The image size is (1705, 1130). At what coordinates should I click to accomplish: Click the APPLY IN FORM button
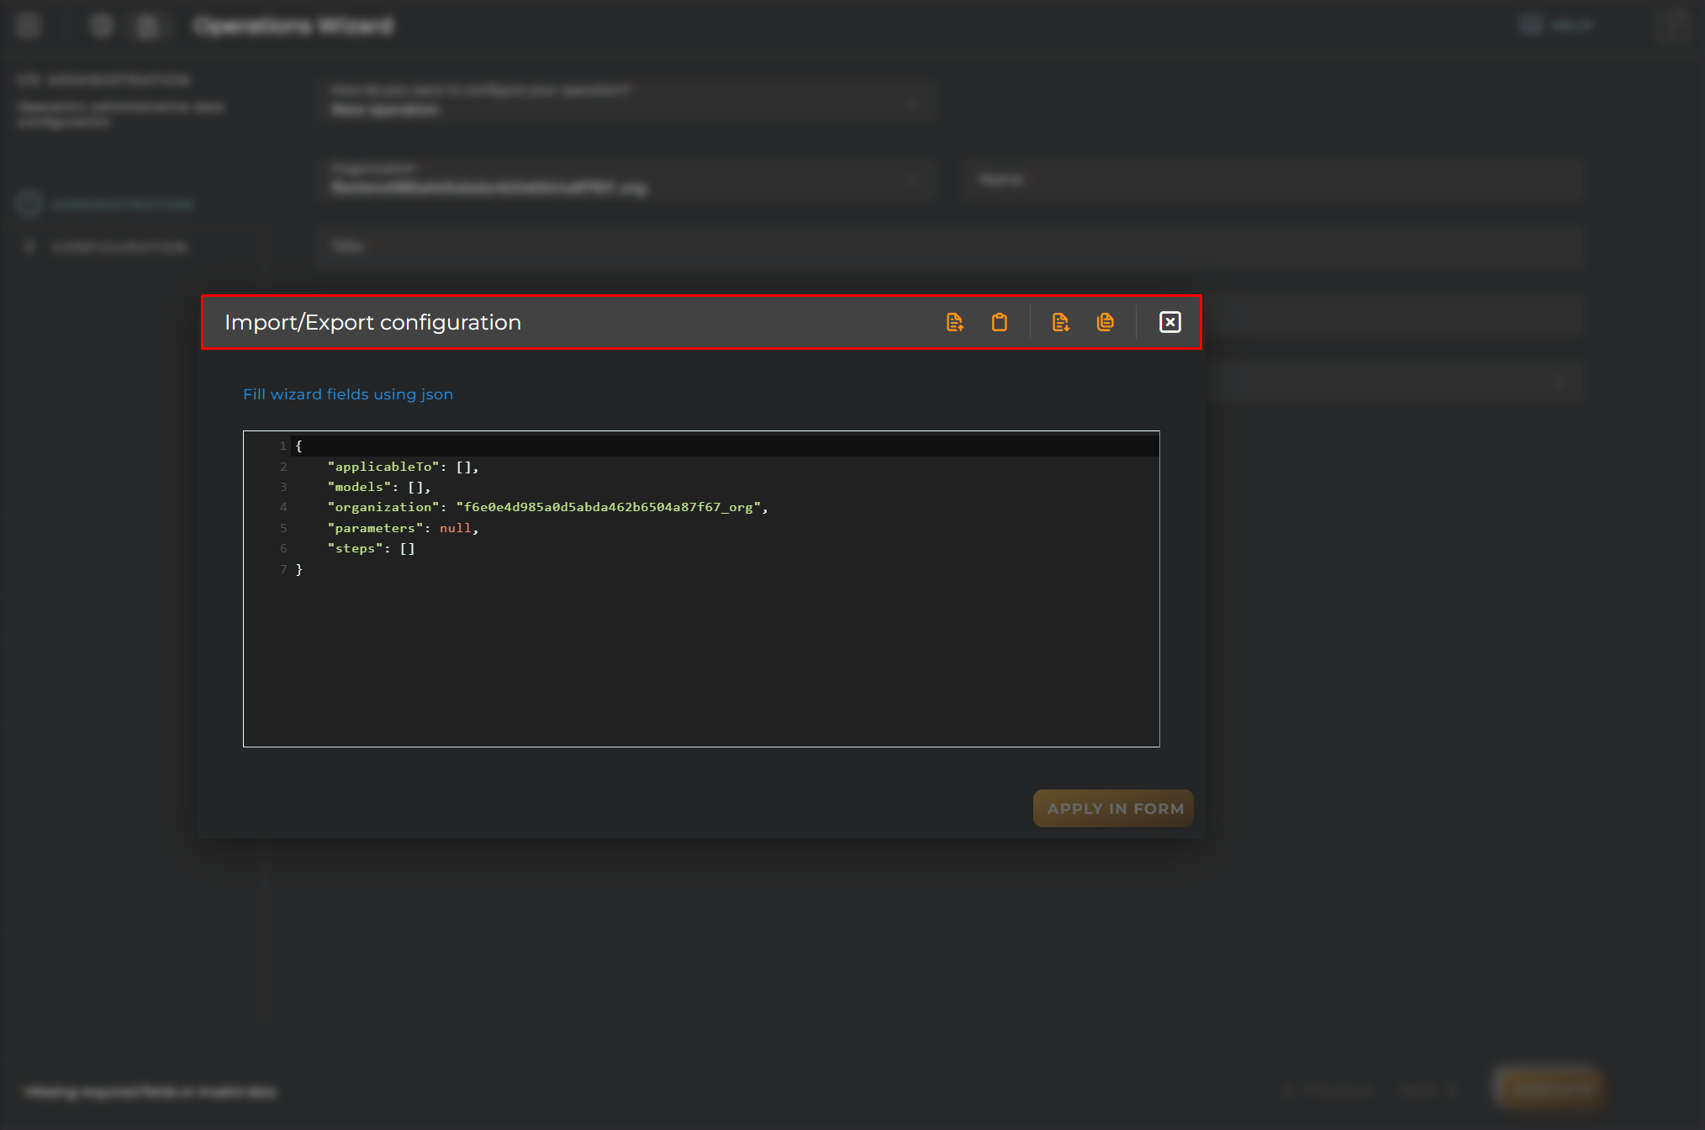pyautogui.click(x=1113, y=808)
